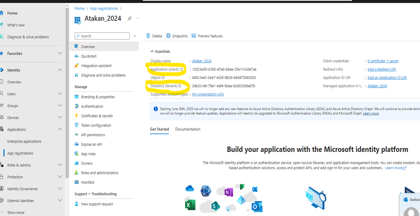Viewport: 420px width, 216px height.
Task: Open Quickstart cloud icon
Action: [x=76, y=56]
